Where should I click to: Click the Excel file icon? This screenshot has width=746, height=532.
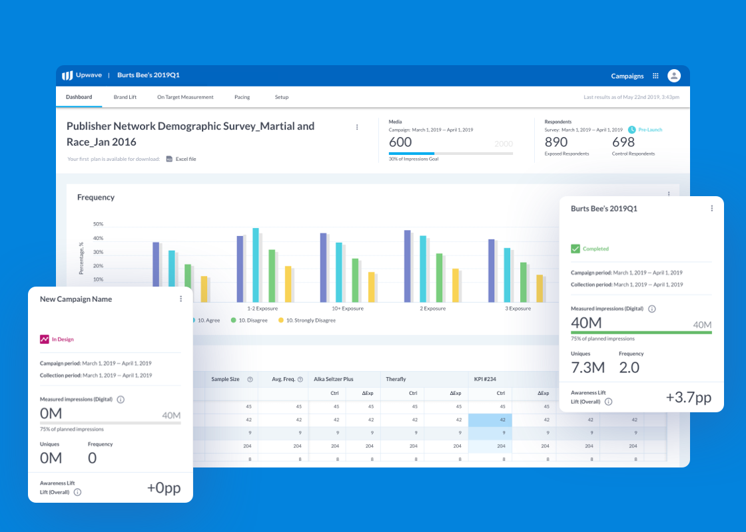pyautogui.click(x=169, y=159)
